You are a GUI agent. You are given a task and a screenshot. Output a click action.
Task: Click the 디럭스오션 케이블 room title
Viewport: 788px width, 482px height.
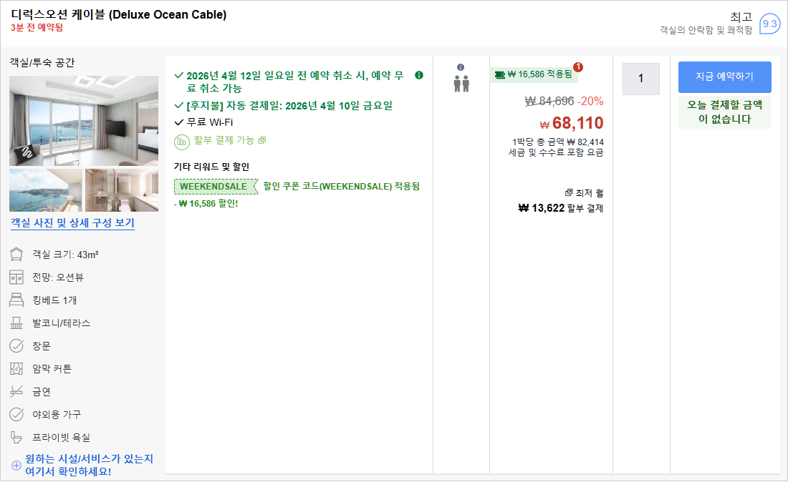click(x=119, y=14)
